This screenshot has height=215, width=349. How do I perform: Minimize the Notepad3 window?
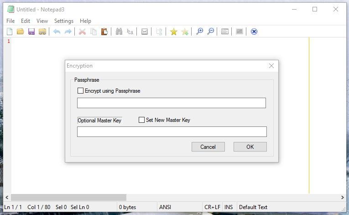pyautogui.click(x=294, y=9)
